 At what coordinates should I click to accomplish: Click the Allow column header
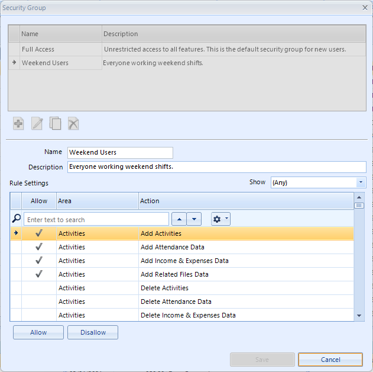click(39, 201)
